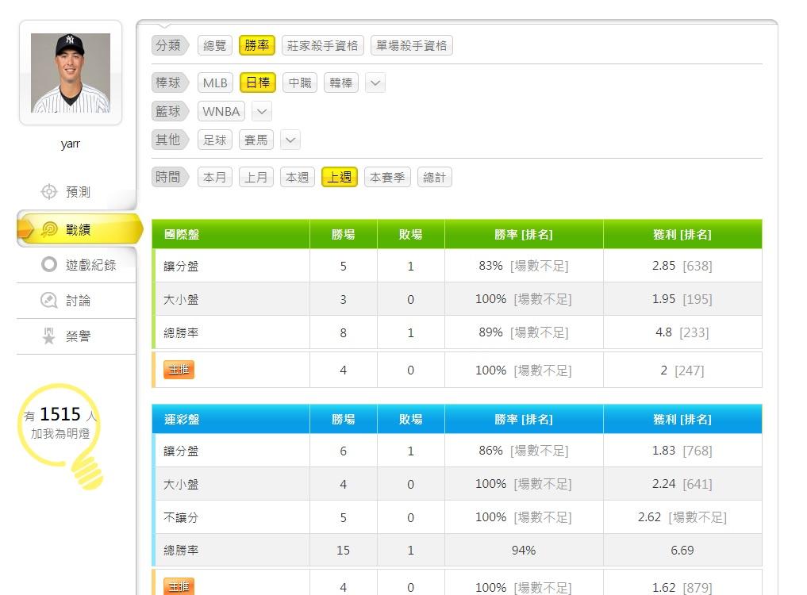Expand more baseball leagues dropdown

375,83
